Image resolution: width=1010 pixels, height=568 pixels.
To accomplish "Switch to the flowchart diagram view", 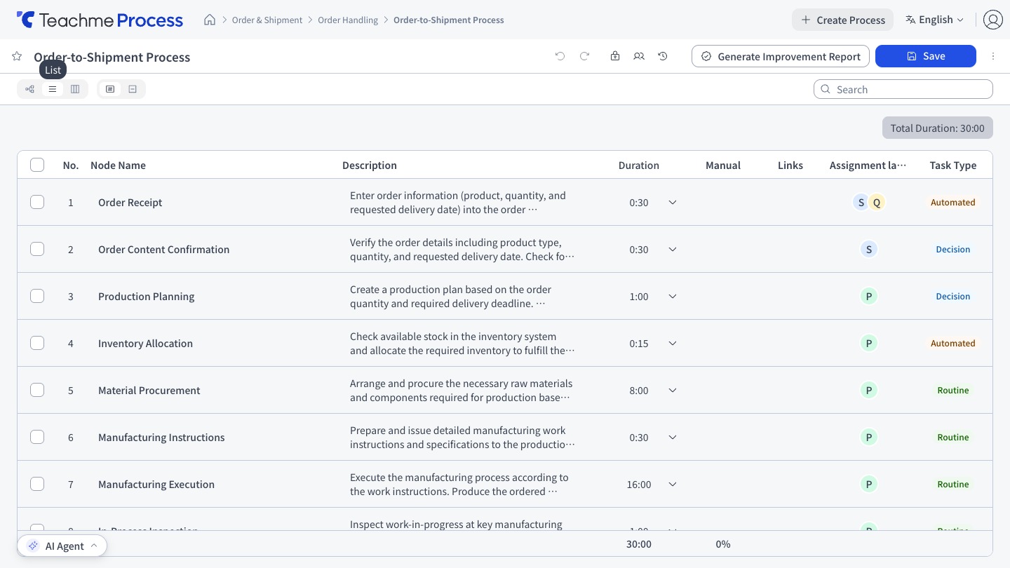I will pyautogui.click(x=29, y=89).
